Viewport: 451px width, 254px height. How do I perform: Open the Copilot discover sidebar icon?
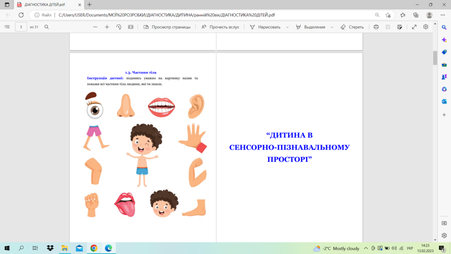(444, 40)
